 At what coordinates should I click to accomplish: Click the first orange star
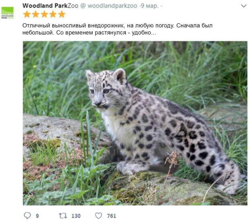click(x=27, y=14)
